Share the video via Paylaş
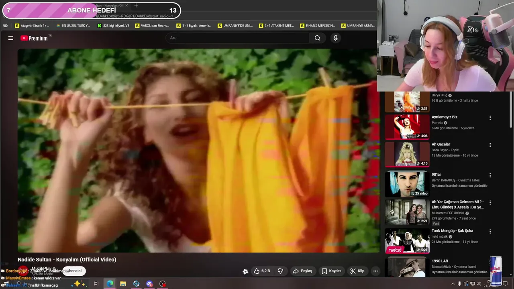This screenshot has height=289, width=514. [x=302, y=271]
